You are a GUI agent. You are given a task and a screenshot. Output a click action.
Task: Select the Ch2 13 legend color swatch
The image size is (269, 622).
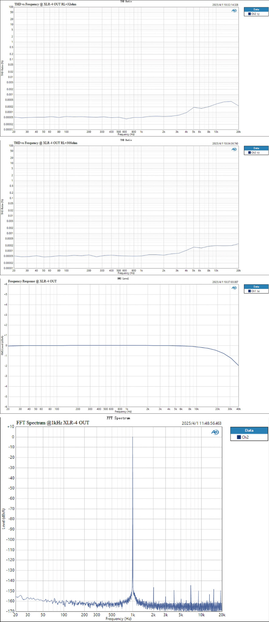click(249, 152)
